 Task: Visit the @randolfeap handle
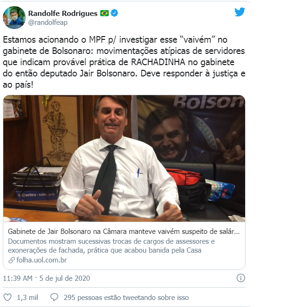[x=48, y=22]
